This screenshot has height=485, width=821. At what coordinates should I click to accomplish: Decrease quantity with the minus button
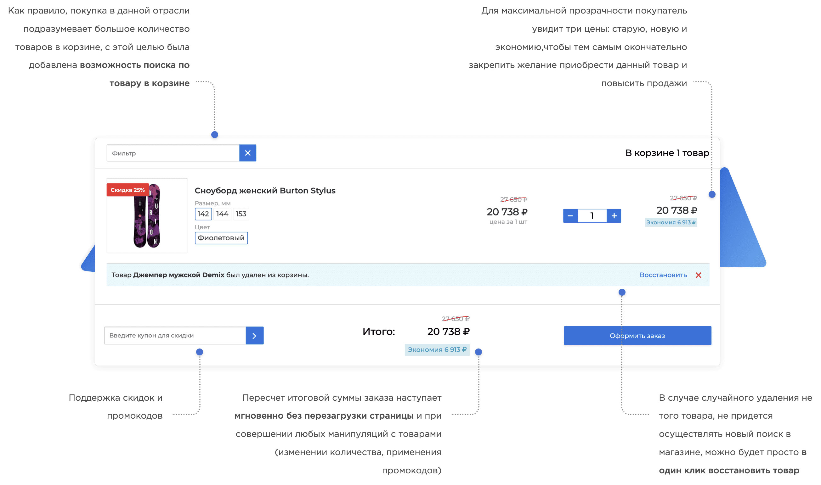[570, 216]
